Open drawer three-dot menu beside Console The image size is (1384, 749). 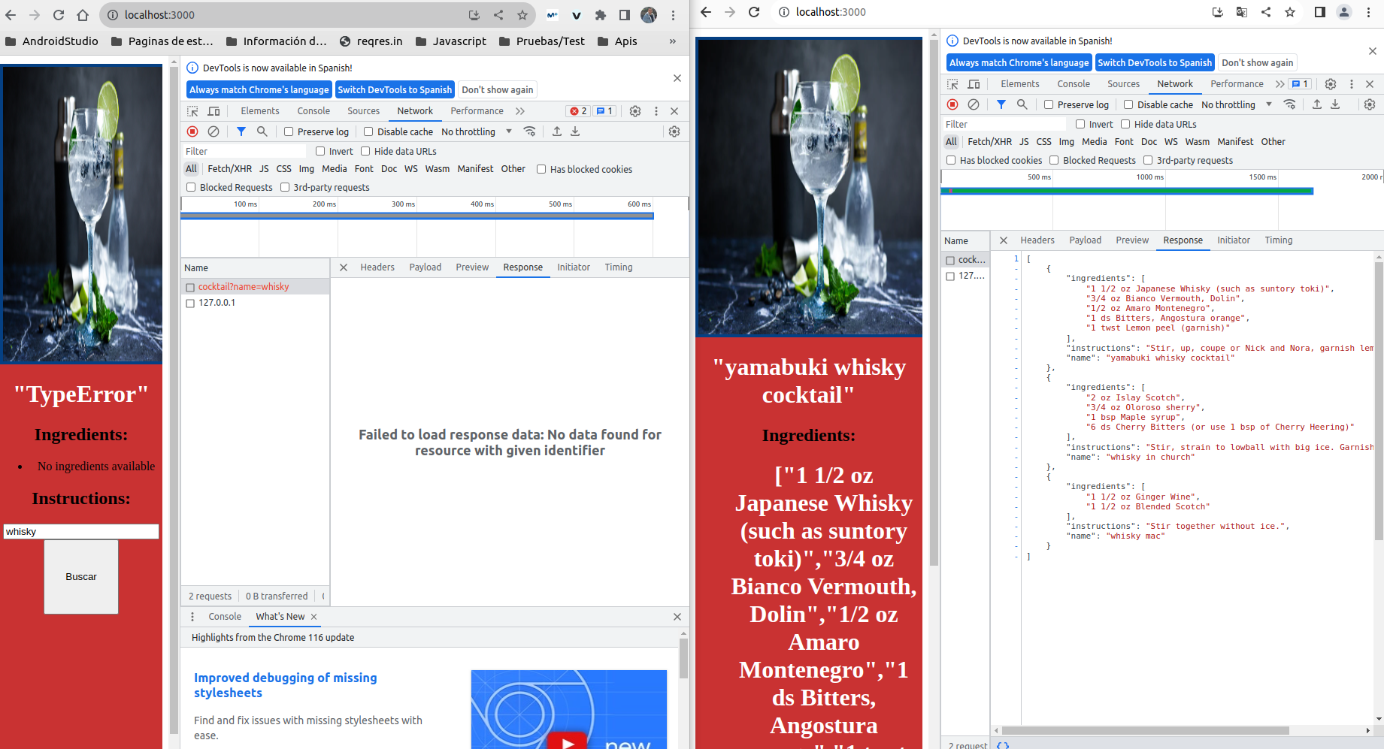(192, 617)
